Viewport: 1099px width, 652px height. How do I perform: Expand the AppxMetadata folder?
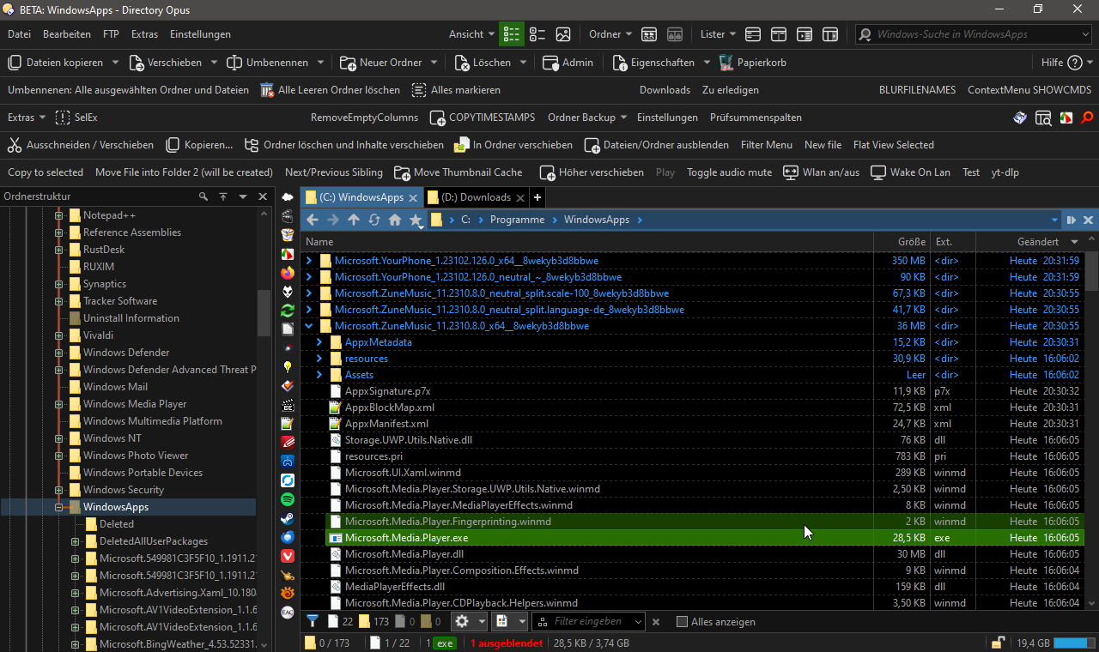pos(319,342)
